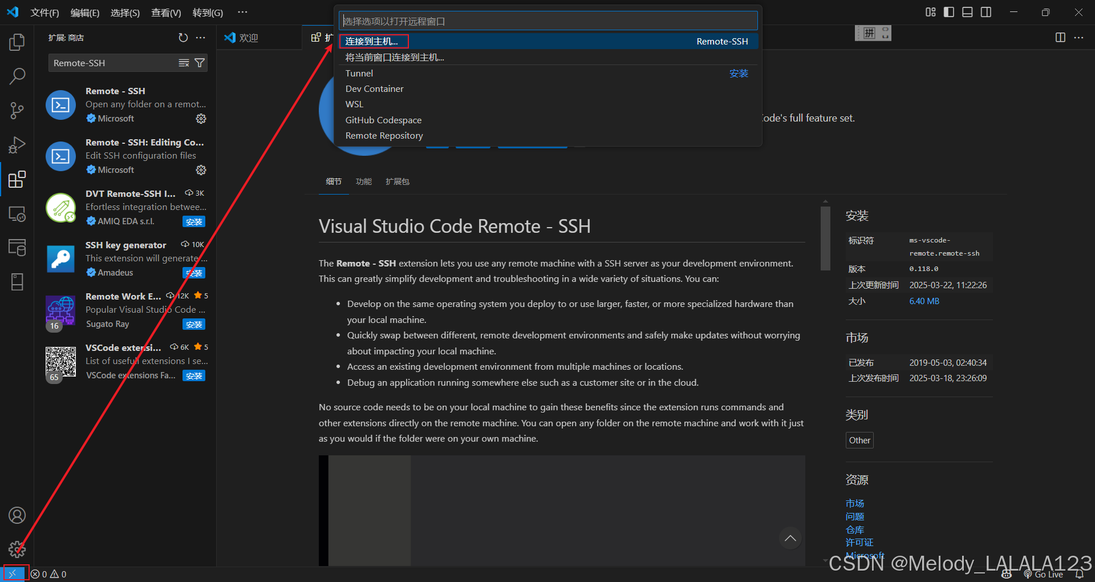Switch to the 扩展包 tab
Image resolution: width=1095 pixels, height=582 pixels.
coord(398,181)
